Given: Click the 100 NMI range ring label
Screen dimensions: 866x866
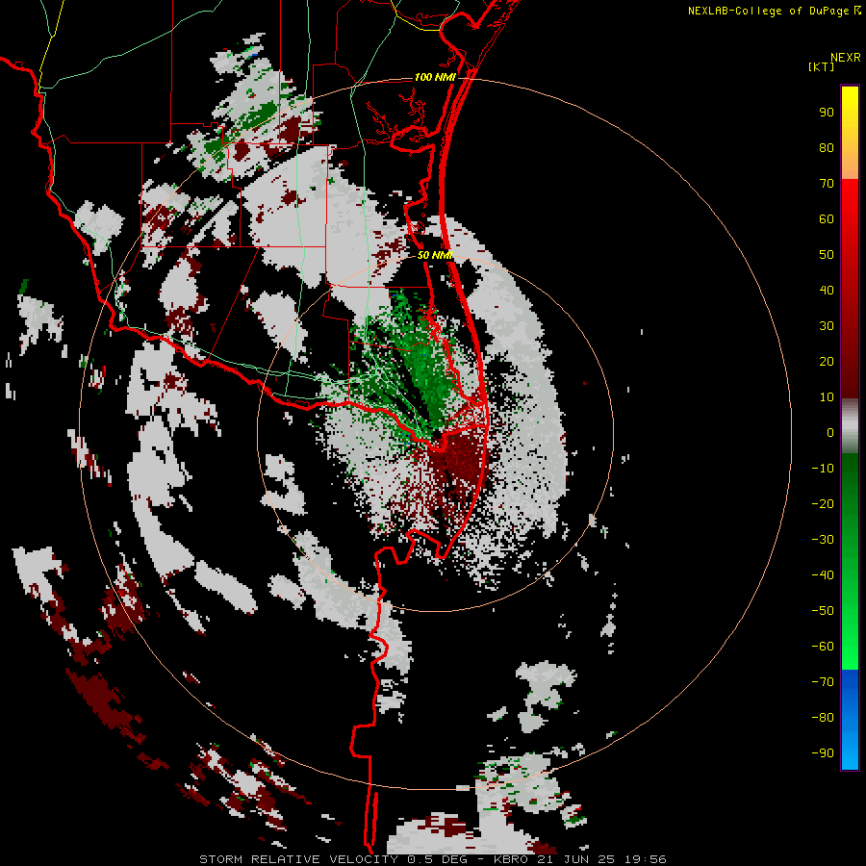Looking at the screenshot, I should (x=435, y=77).
